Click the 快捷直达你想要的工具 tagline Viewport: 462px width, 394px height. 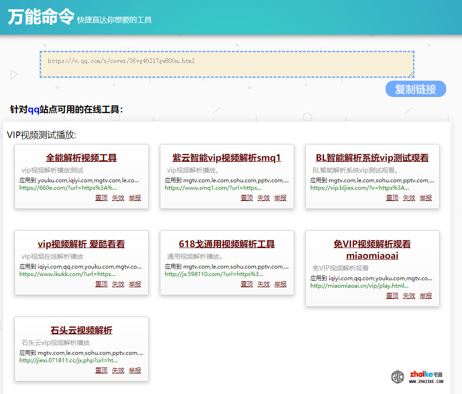point(114,20)
